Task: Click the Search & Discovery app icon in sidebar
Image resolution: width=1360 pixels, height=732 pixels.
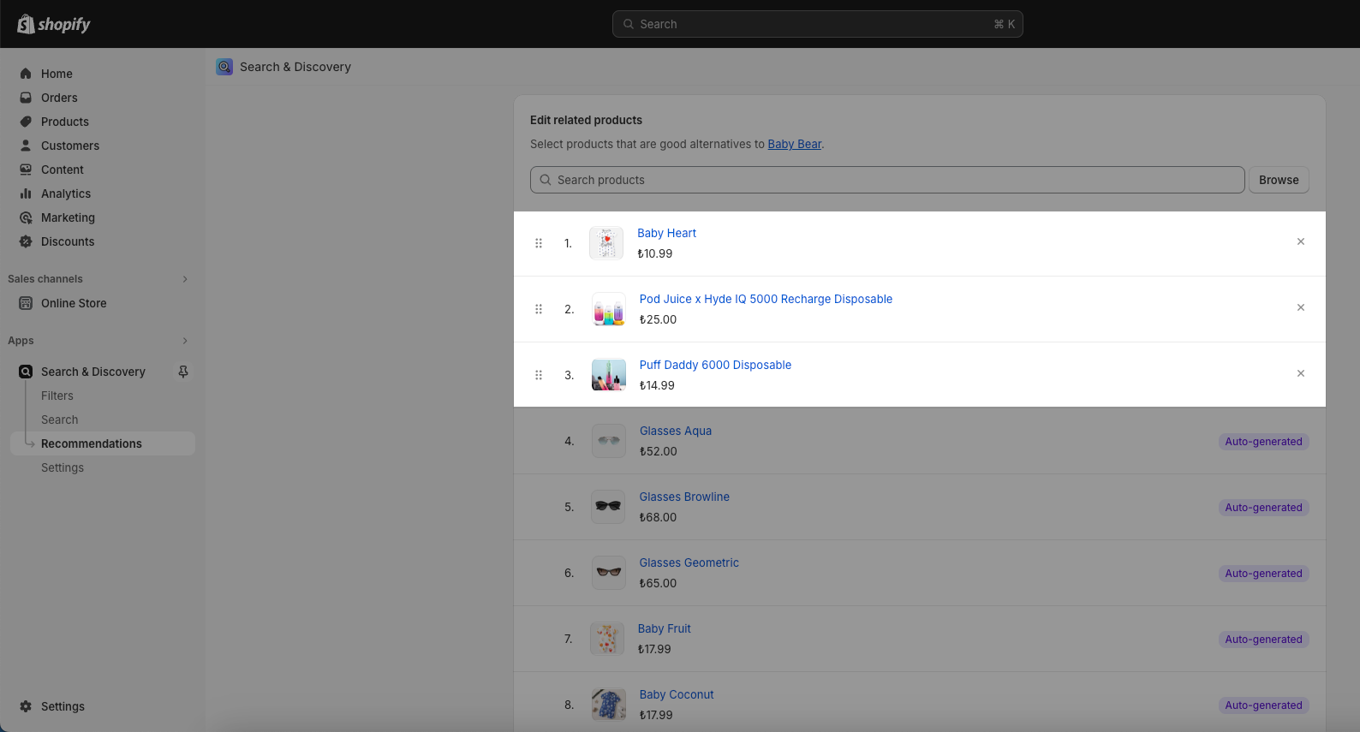Action: 26,372
